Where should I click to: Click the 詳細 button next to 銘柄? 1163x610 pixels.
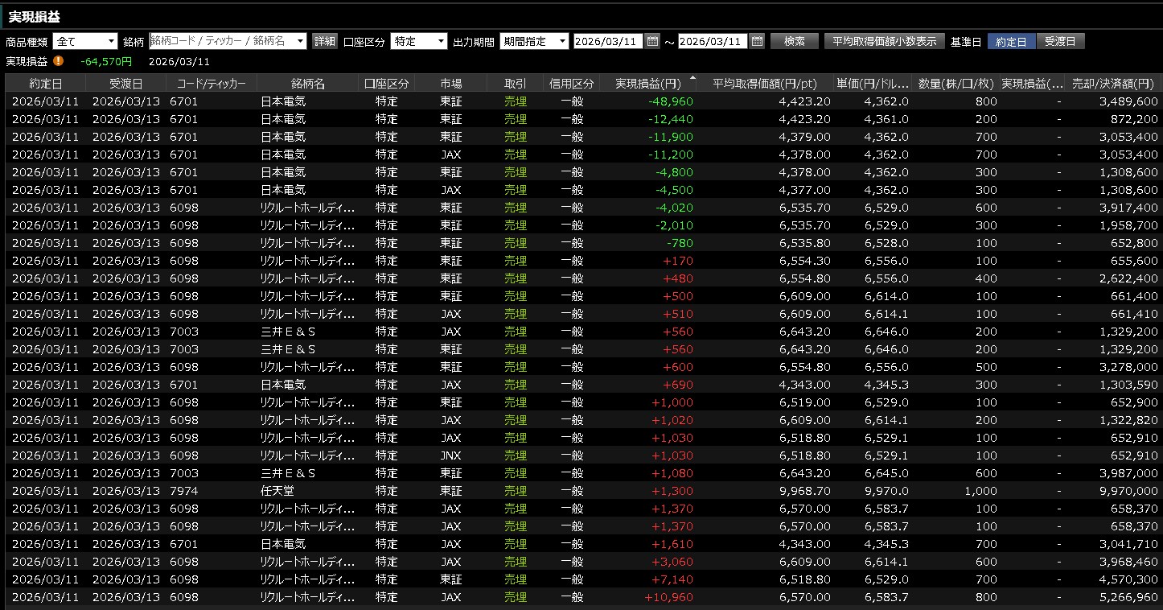click(325, 41)
